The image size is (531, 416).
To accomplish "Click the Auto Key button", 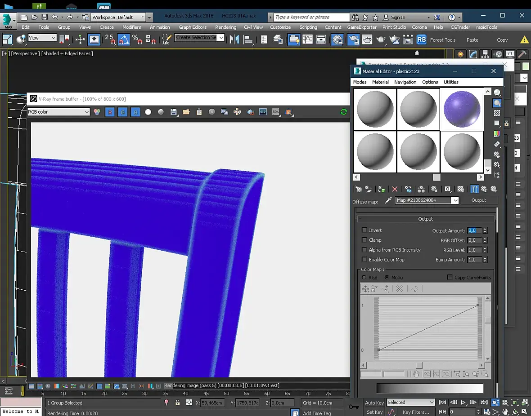I will [x=374, y=403].
